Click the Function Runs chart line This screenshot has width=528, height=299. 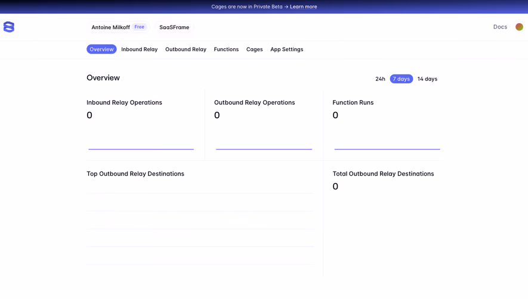click(x=387, y=149)
